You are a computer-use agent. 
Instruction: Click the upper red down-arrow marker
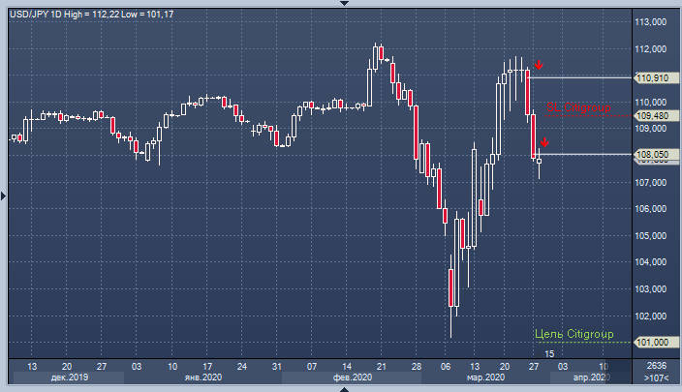(x=538, y=65)
